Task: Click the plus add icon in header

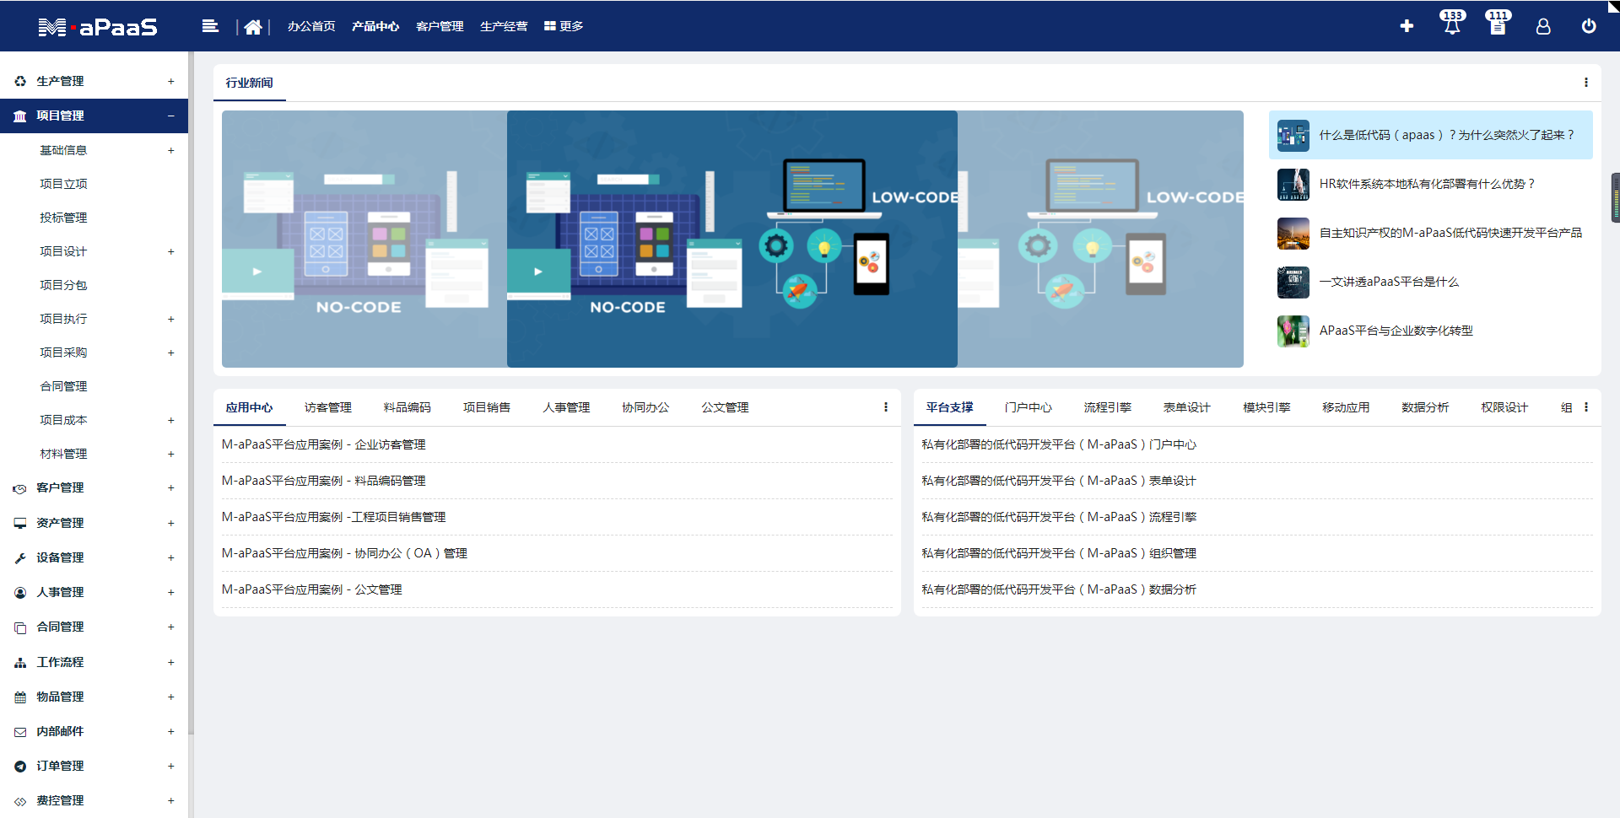Action: tap(1407, 26)
